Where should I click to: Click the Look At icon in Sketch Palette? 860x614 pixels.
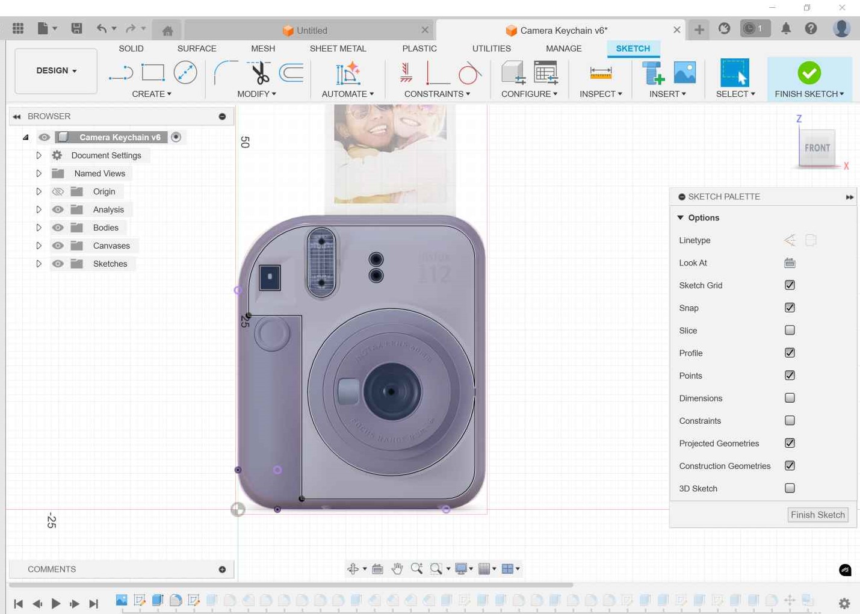pyautogui.click(x=790, y=263)
